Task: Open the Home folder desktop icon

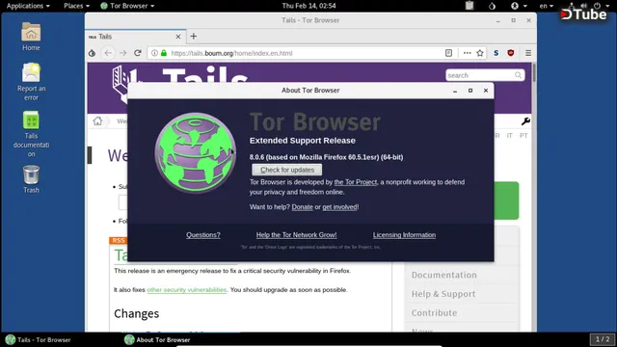Action: tap(31, 37)
